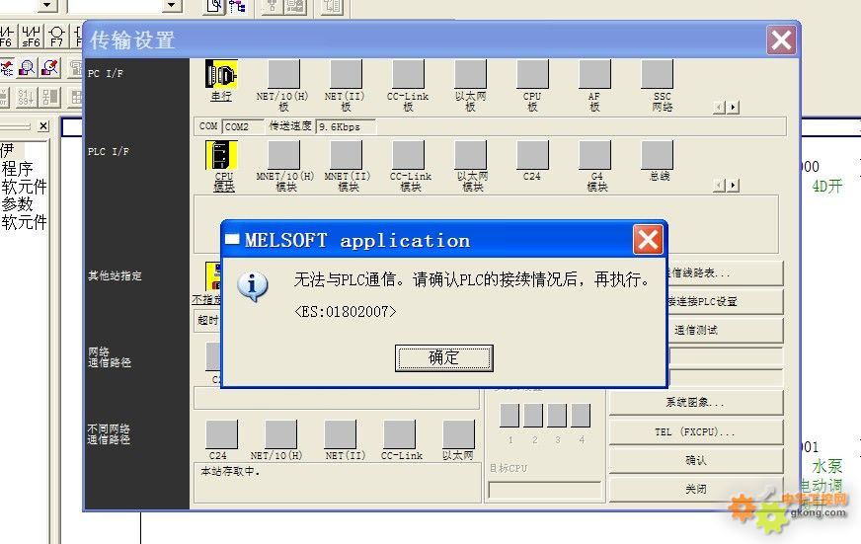
Task: Select the AF 板 icon in PC I/F
Action: click(594, 74)
